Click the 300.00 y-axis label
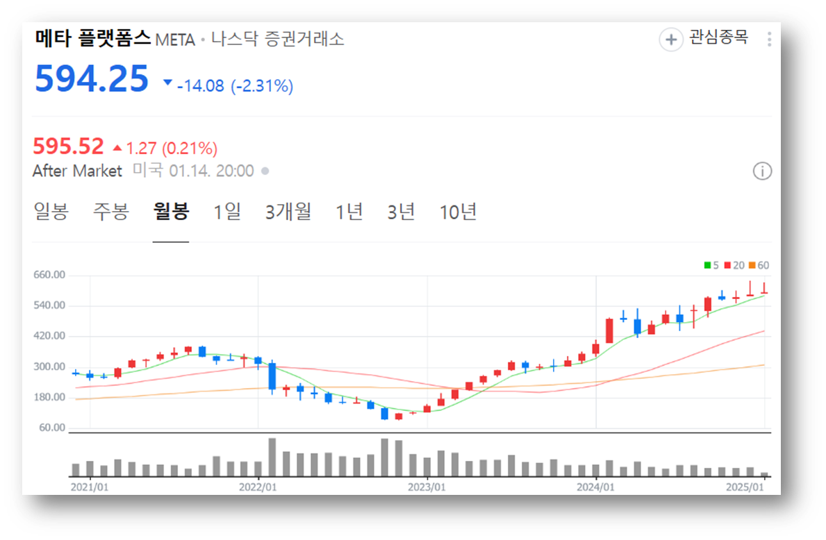Screen dimensions: 826x540 (x=49, y=367)
